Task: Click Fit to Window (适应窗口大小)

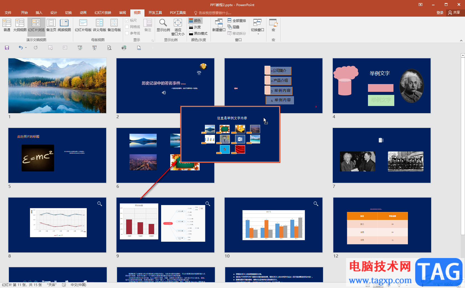Action: (x=178, y=27)
